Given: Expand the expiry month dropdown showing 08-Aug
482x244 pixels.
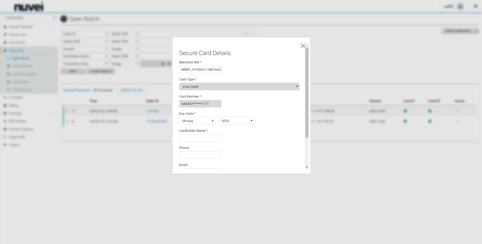Looking at the screenshot, I should click(x=197, y=121).
